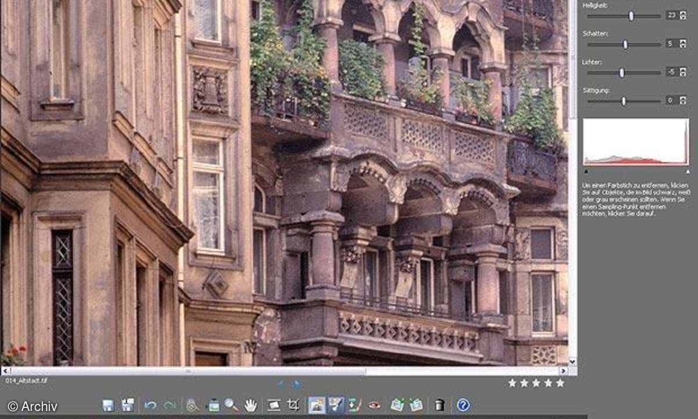Click the Undo arrow icon

(x=150, y=405)
